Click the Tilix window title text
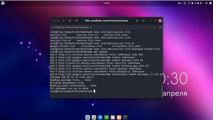This screenshot has width=213, height=120. pos(106,21)
